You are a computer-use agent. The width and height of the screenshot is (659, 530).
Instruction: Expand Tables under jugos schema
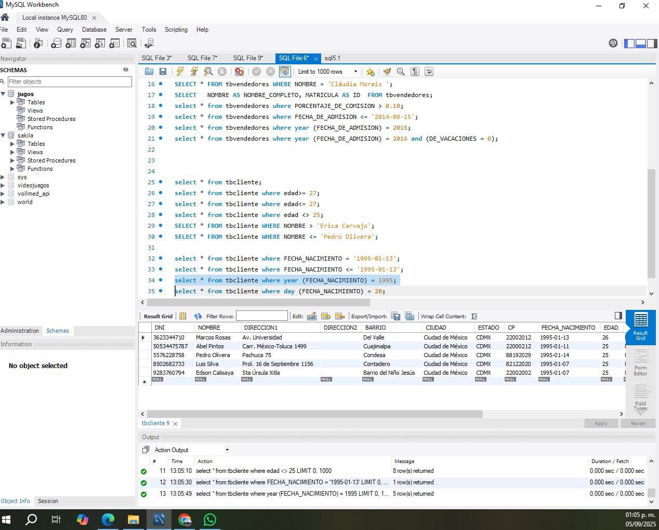(12, 102)
